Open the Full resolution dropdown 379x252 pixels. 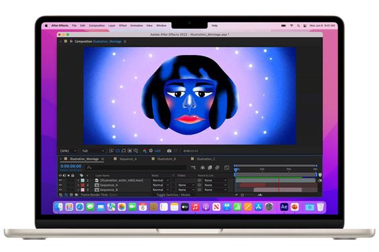93,151
